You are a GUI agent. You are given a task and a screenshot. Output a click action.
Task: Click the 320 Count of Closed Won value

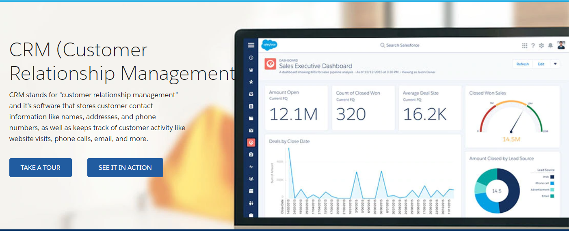pos(351,114)
